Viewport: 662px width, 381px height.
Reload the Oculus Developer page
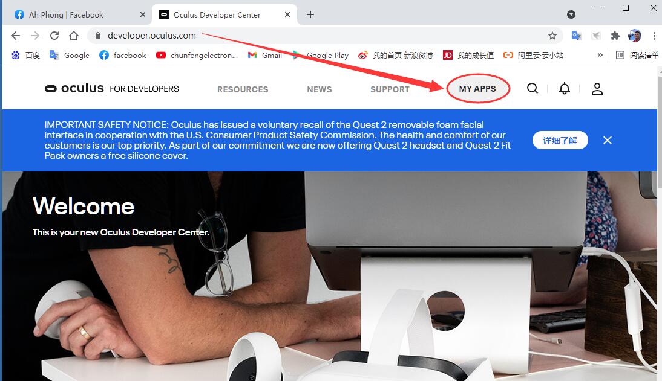(x=54, y=36)
